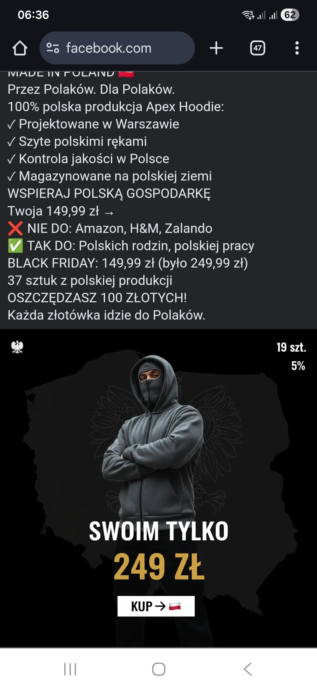Tap the facebook.com address bar

click(117, 48)
